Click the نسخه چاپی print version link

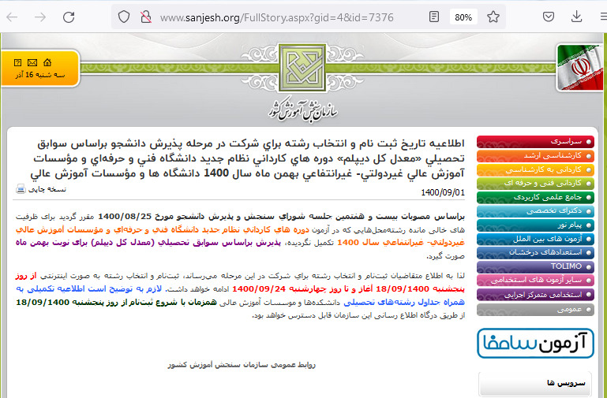48,189
